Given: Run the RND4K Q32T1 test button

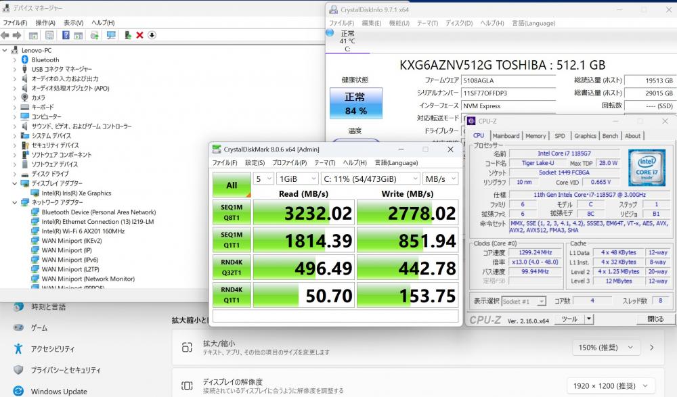Looking at the screenshot, I should pyautogui.click(x=232, y=268).
